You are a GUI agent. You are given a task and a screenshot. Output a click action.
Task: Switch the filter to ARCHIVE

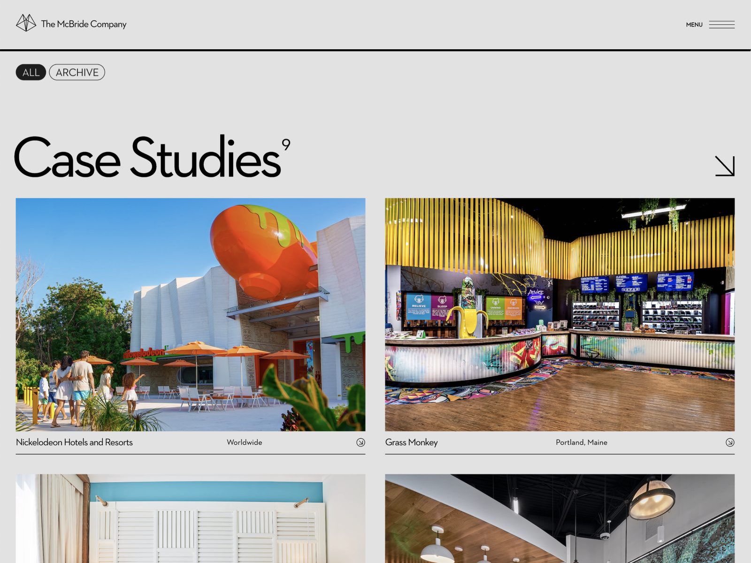tap(77, 72)
